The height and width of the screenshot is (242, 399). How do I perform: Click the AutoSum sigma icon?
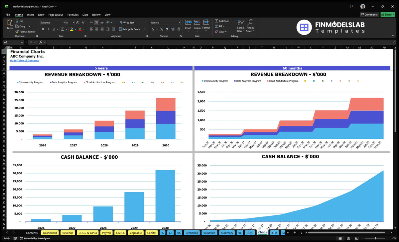(x=216, y=21)
